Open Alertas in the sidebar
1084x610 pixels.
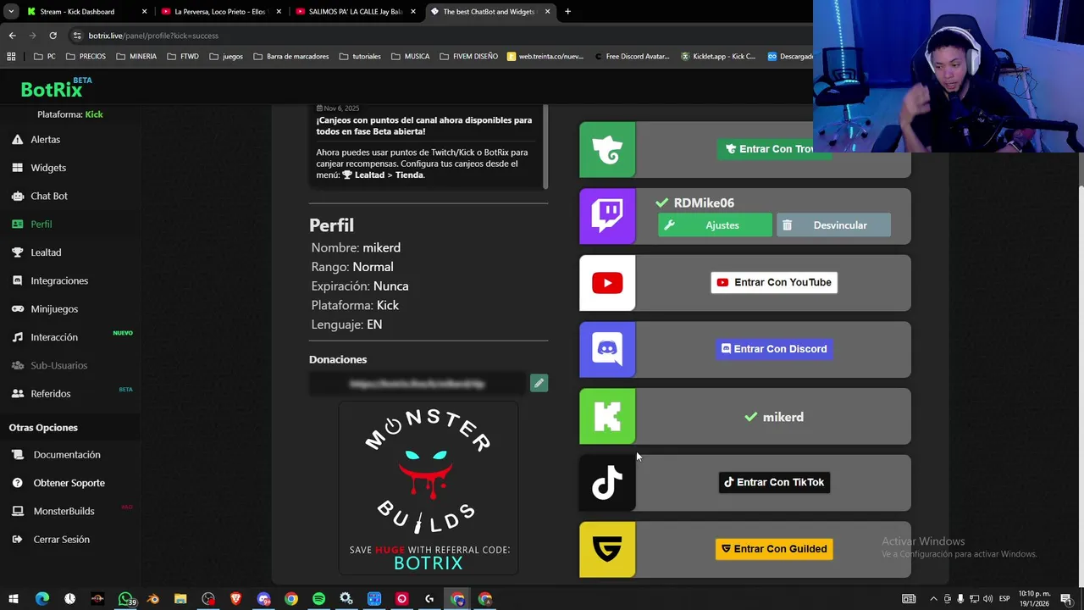45,139
